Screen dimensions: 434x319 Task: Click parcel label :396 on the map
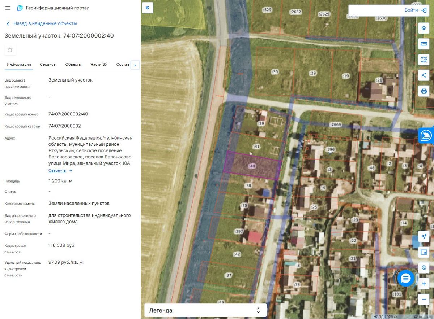[x=330, y=149]
